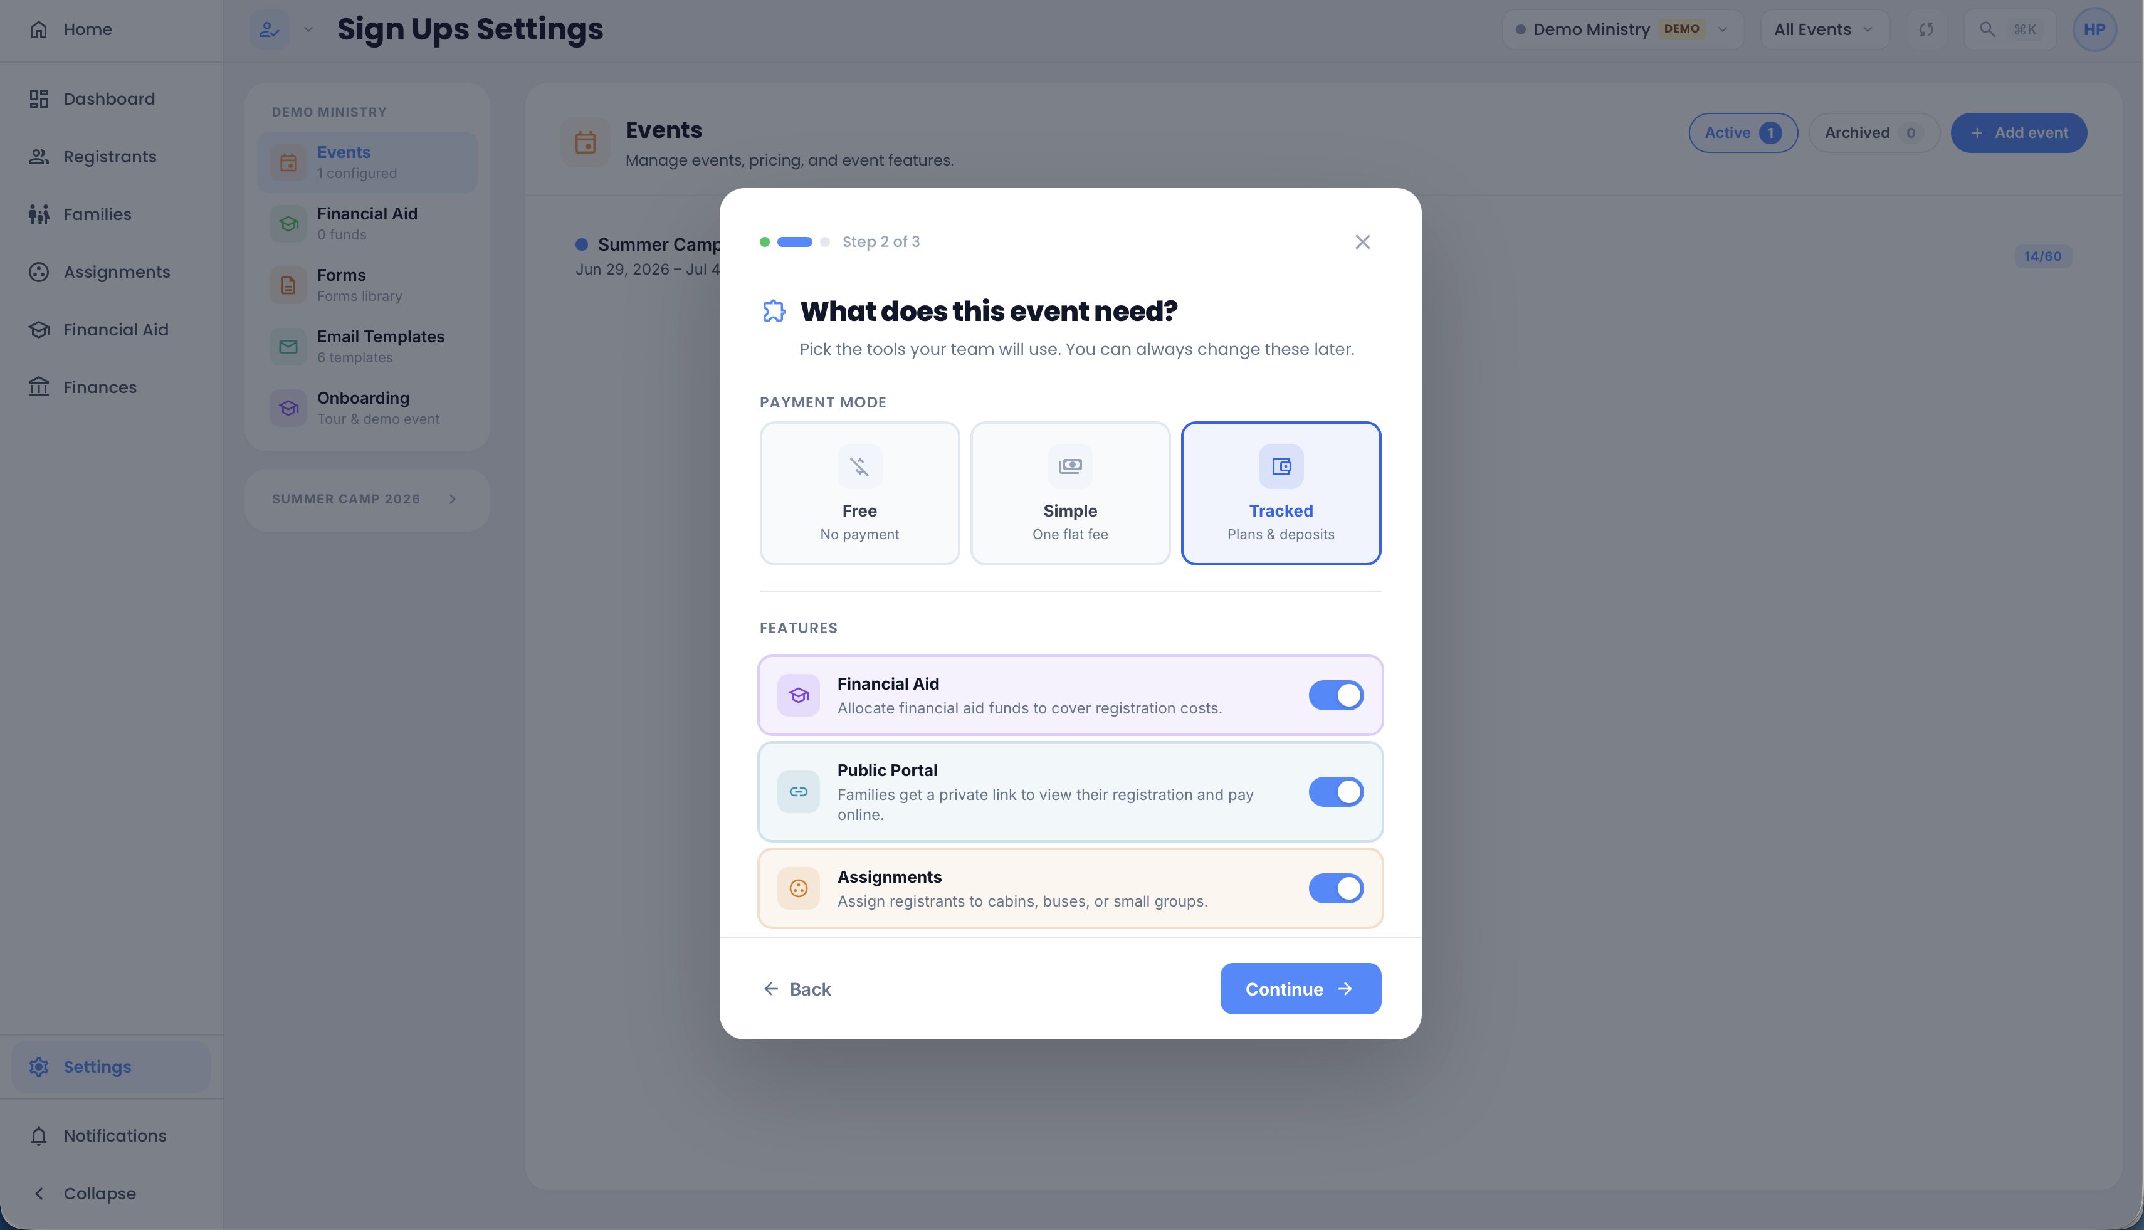Click the DEMO badge next to ministry name

1681,29
